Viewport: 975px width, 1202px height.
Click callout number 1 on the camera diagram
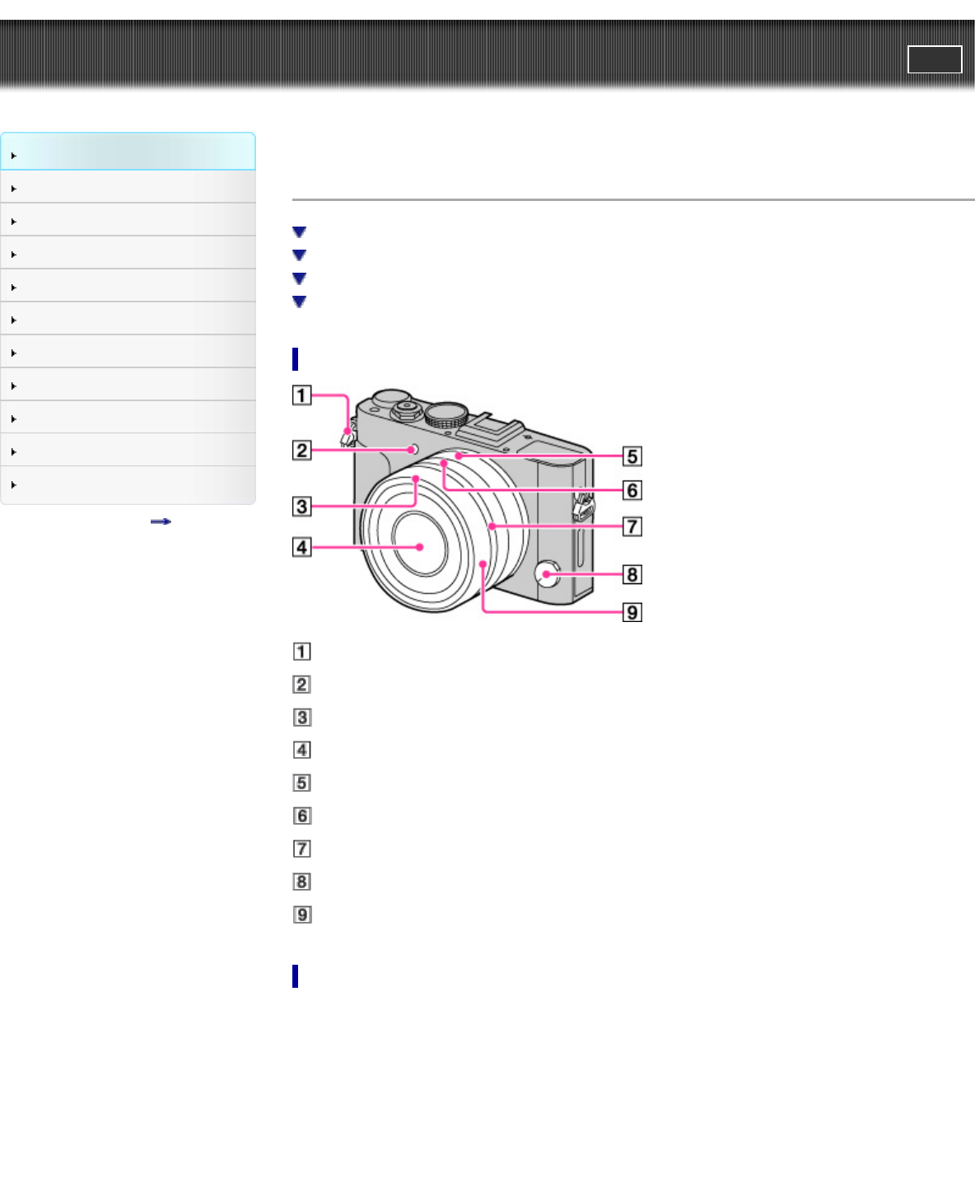tap(302, 395)
